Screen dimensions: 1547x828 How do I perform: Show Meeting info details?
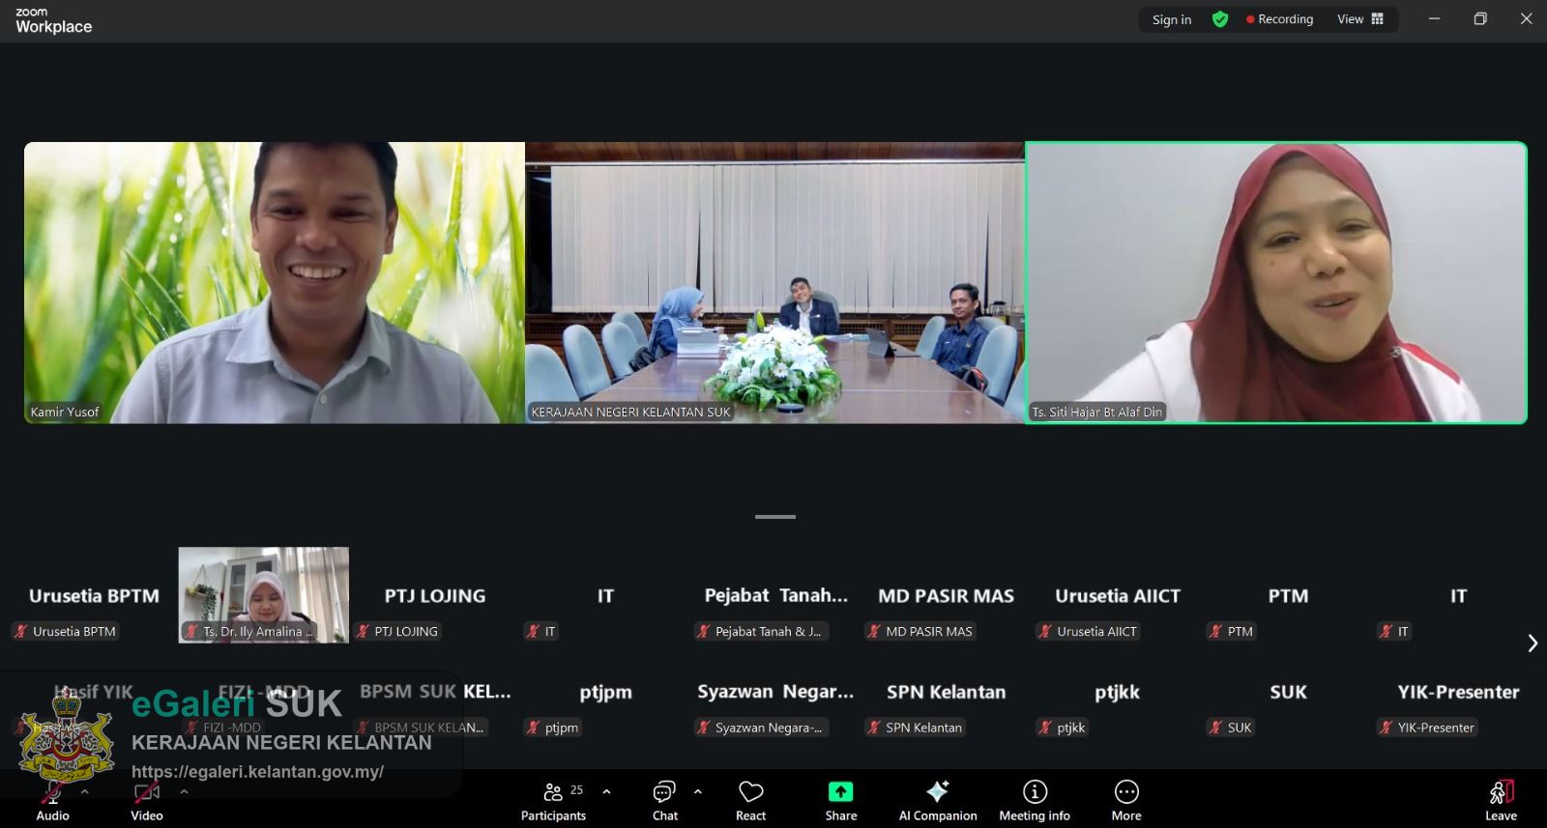[1035, 801]
